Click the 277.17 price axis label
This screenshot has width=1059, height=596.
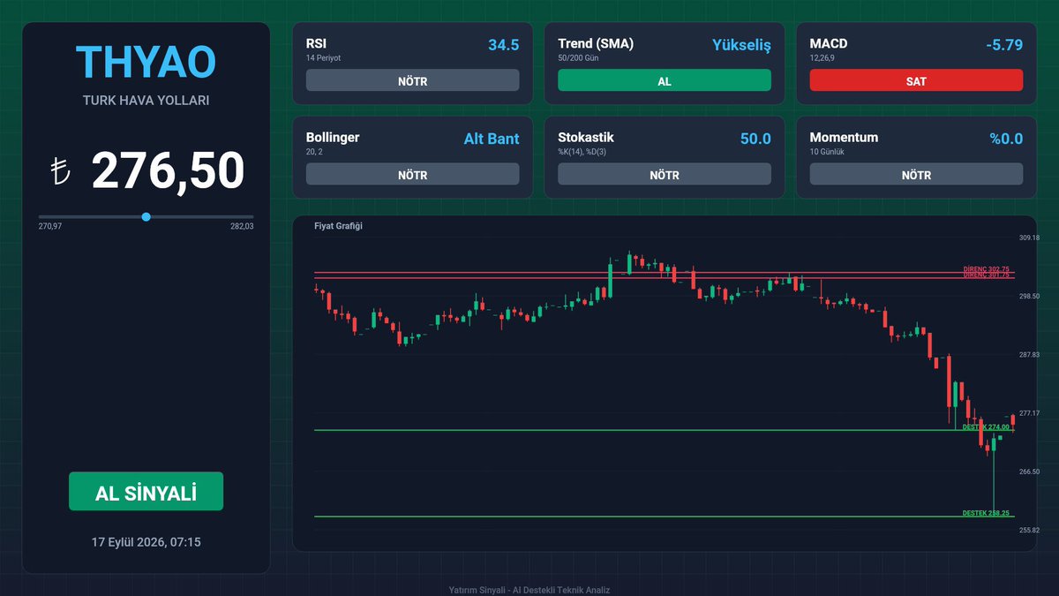[1030, 413]
